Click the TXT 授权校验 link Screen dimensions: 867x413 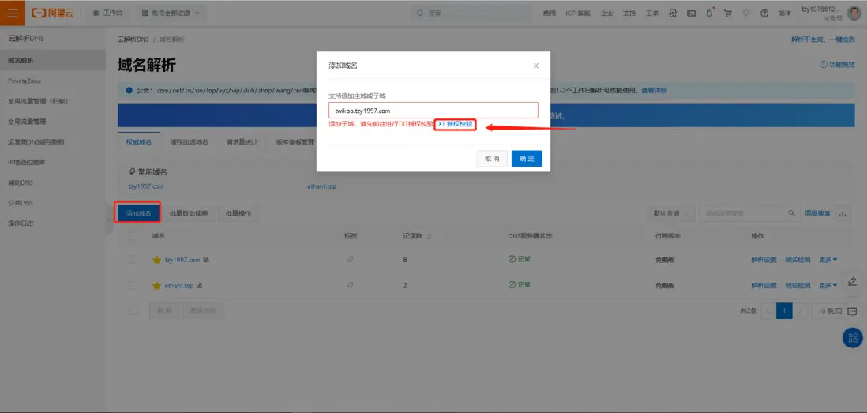click(x=454, y=125)
